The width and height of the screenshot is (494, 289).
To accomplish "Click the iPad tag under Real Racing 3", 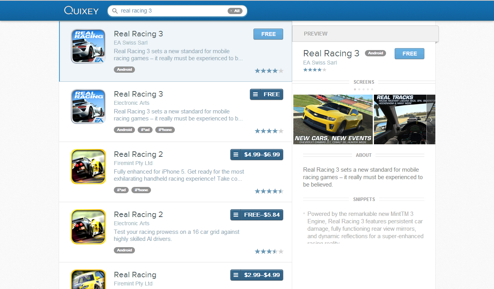I will pos(145,130).
